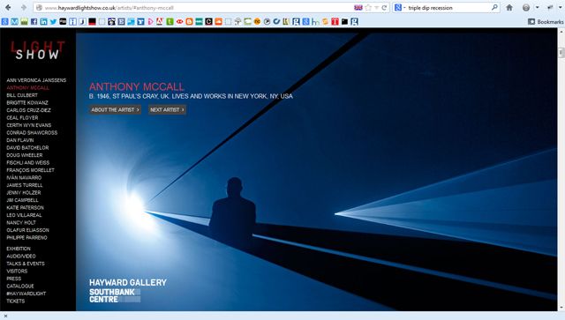Open the LinkedIn bookmark icon
This screenshot has width=565, height=320.
[43, 21]
